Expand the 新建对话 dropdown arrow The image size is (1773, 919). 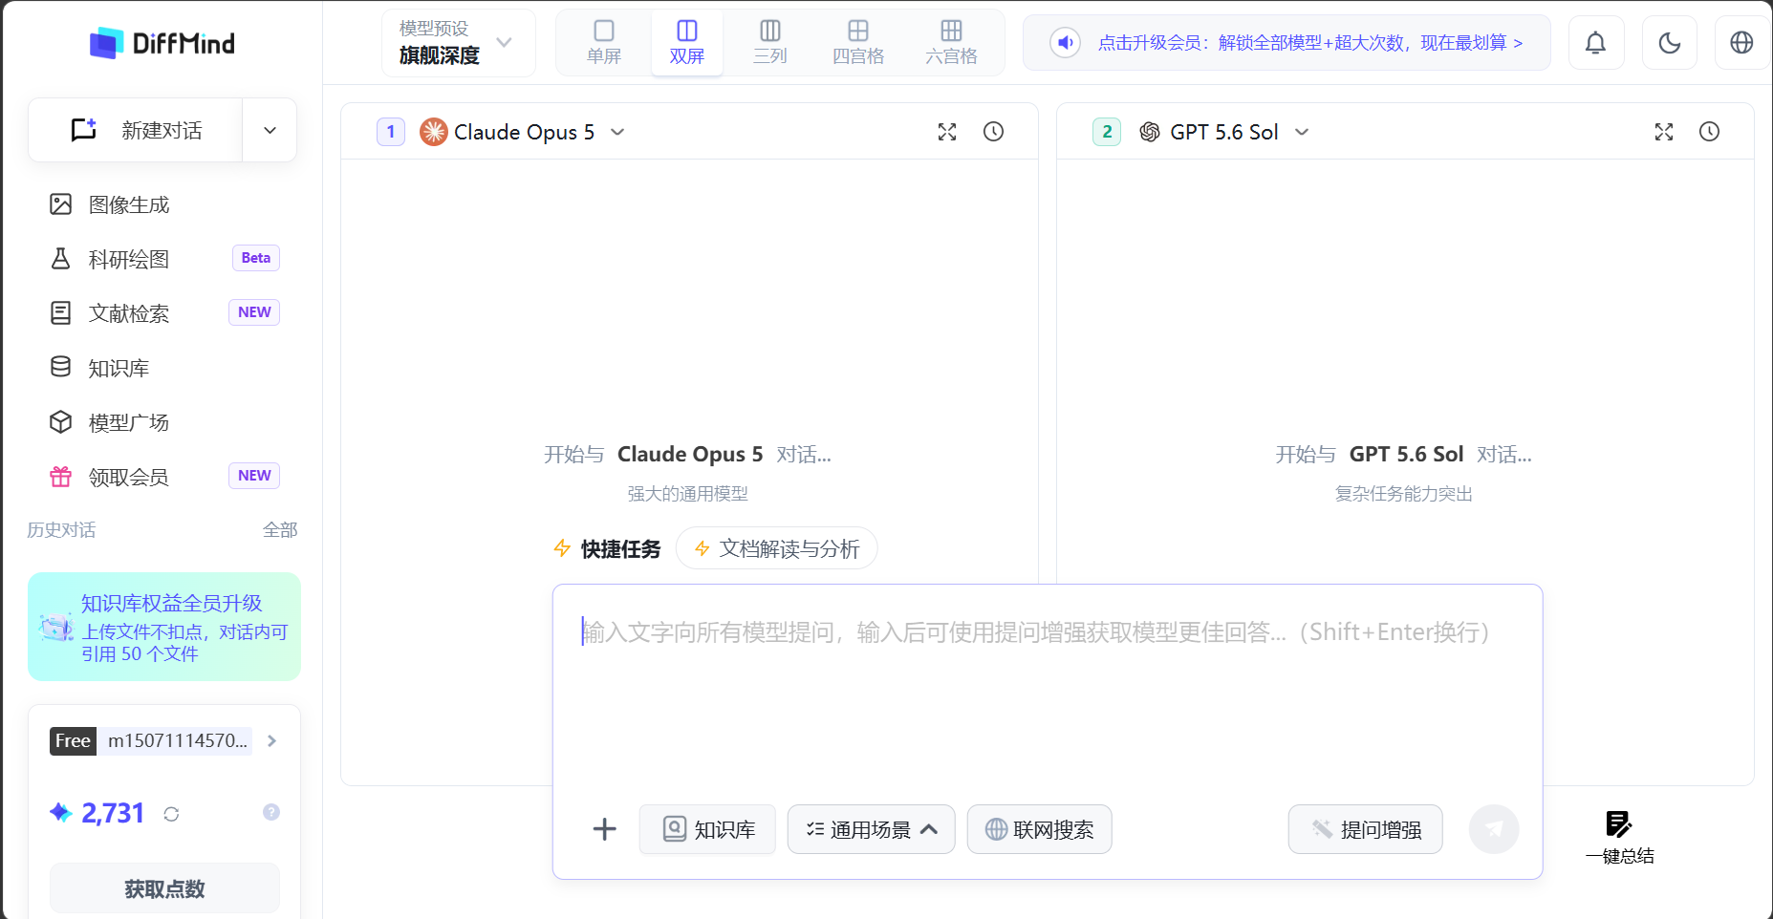click(x=270, y=130)
